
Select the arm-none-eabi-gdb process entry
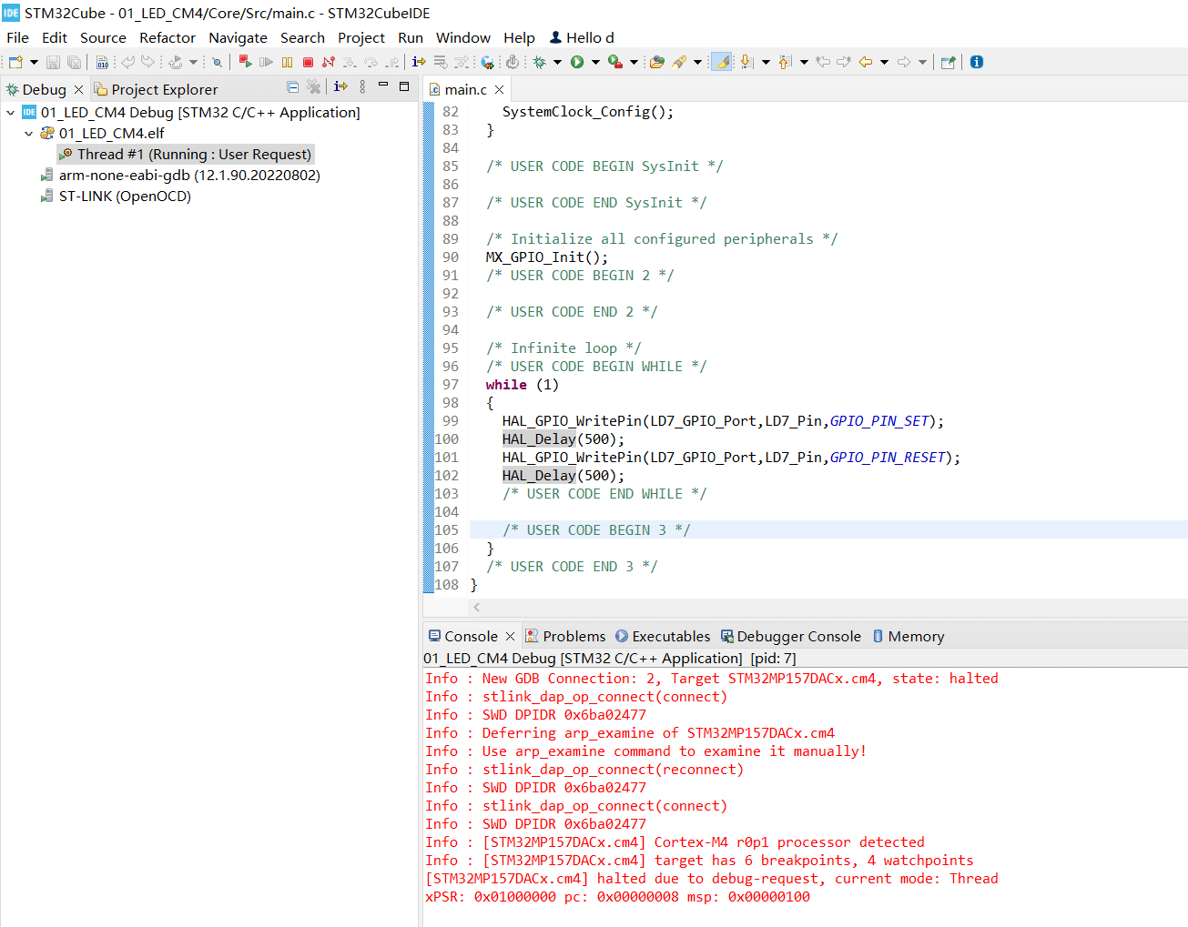tap(180, 176)
